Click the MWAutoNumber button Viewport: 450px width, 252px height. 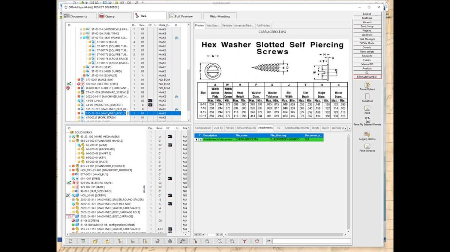[367, 77]
